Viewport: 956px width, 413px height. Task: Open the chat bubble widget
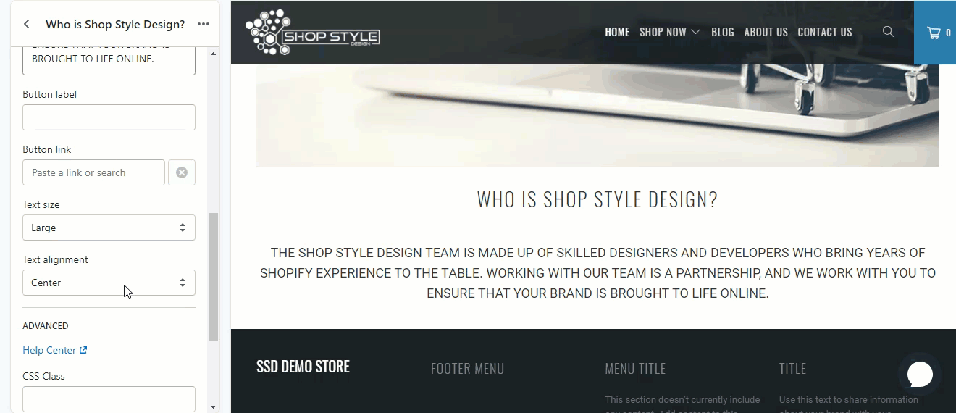920,375
